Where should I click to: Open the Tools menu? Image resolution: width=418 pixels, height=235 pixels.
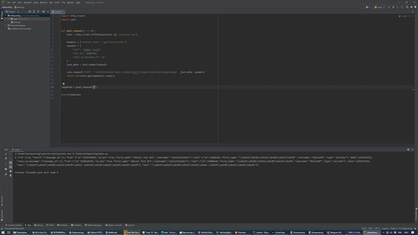point(57,3)
